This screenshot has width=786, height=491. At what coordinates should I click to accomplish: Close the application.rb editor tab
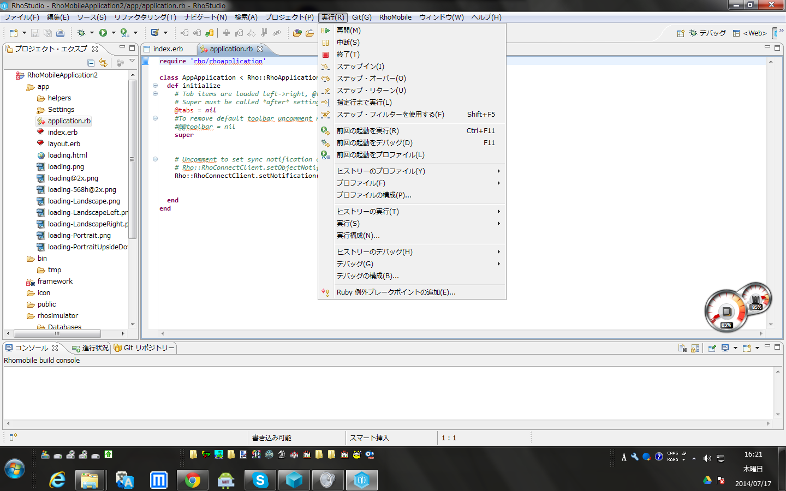(x=260, y=49)
